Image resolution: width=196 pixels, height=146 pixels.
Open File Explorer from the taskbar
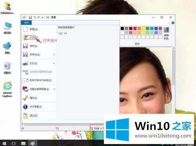(x=24, y=143)
